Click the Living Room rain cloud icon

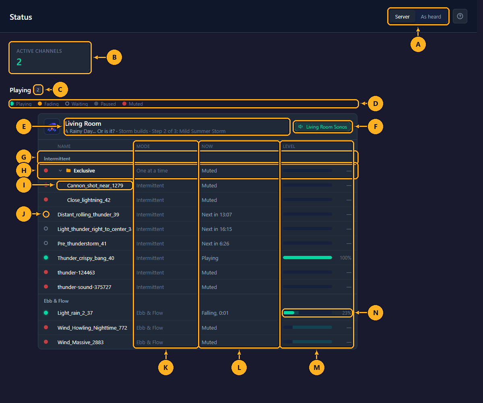52,127
